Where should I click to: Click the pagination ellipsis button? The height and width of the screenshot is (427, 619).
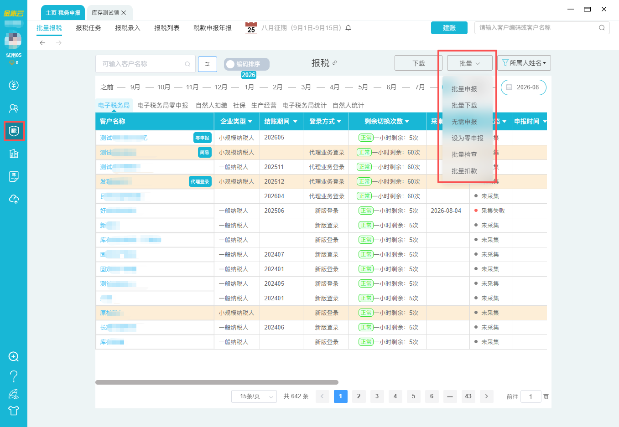click(x=450, y=396)
